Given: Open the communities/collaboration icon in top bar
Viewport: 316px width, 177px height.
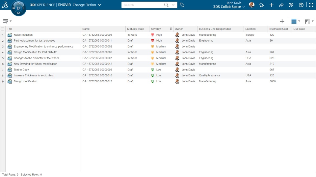Looking at the screenshot, I should (x=291, y=5).
